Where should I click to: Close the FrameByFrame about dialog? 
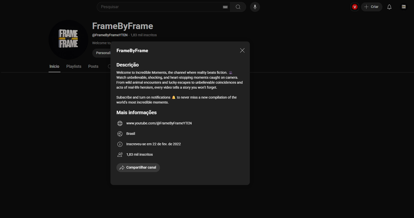coord(242,50)
